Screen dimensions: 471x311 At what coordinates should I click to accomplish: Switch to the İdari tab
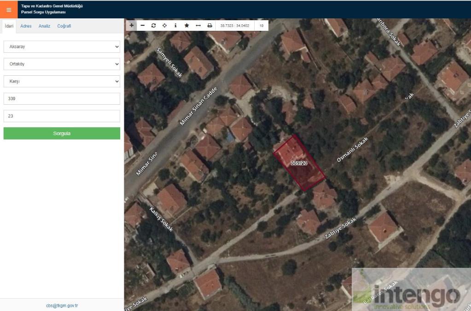coord(9,26)
